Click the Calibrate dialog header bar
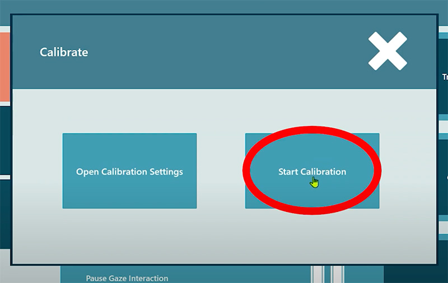 (x=224, y=52)
